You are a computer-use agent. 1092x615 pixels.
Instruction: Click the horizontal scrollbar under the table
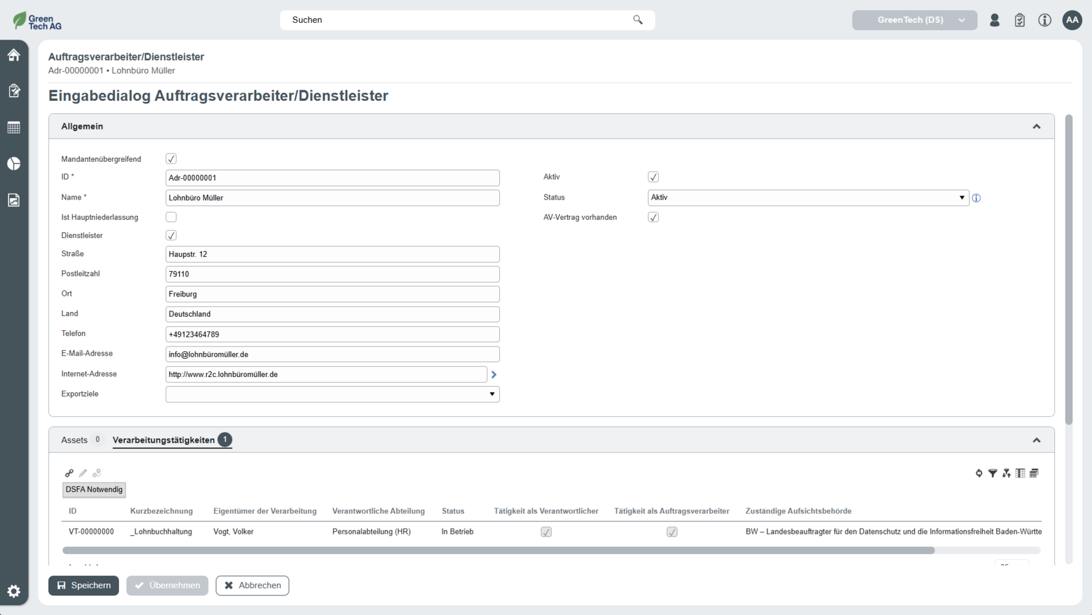click(498, 551)
